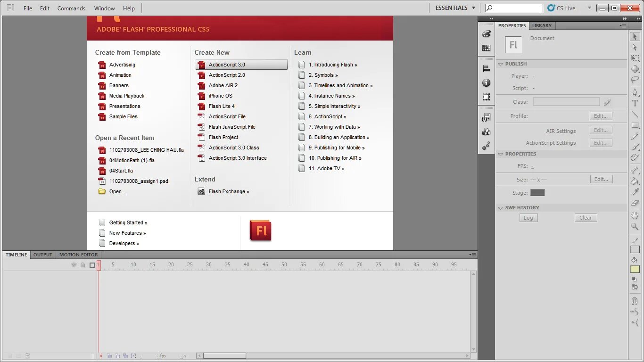Toggle layer visibility eye in timeline header
The height and width of the screenshot is (362, 644).
(x=74, y=265)
